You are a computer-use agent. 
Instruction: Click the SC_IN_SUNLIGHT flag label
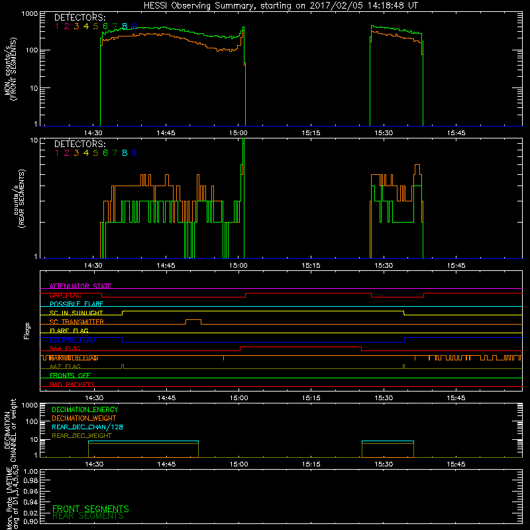(76, 313)
